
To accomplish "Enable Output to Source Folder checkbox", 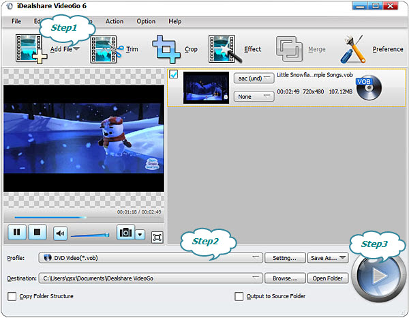I will pos(239,296).
